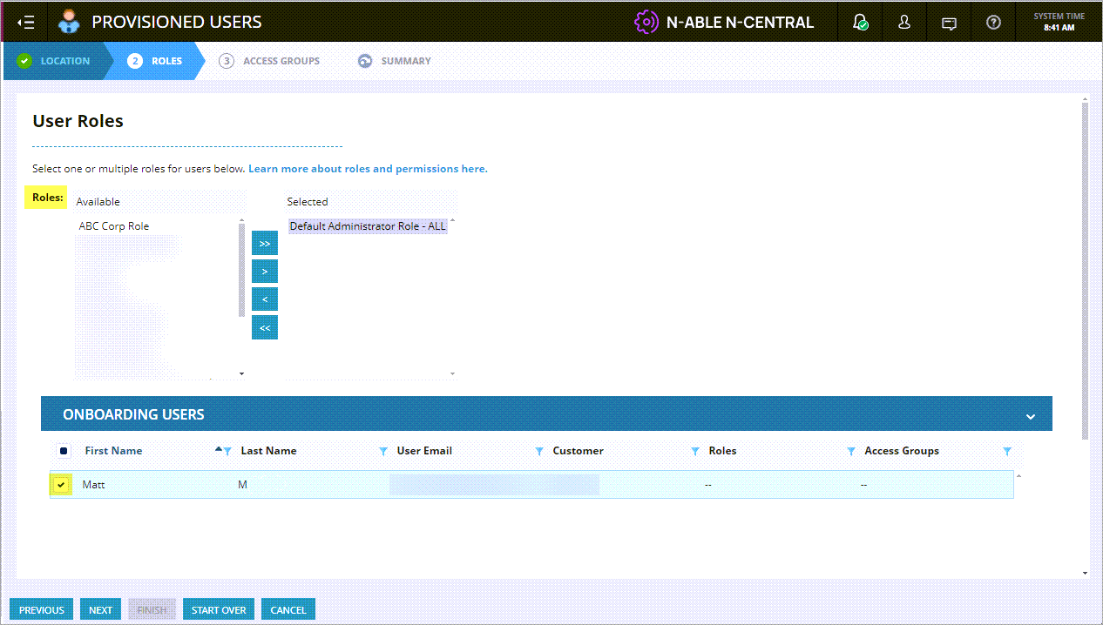
Task: Open the user account profile icon
Action: pos(904,23)
